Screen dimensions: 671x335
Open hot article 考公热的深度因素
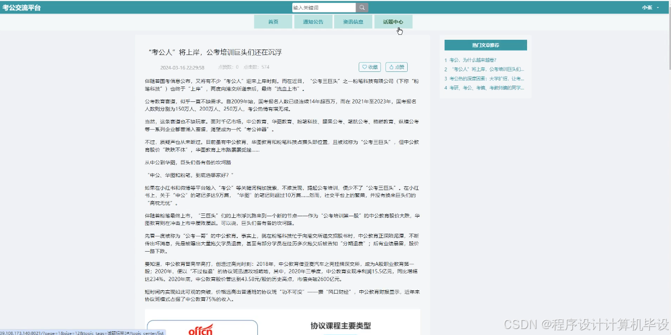tap(487, 78)
